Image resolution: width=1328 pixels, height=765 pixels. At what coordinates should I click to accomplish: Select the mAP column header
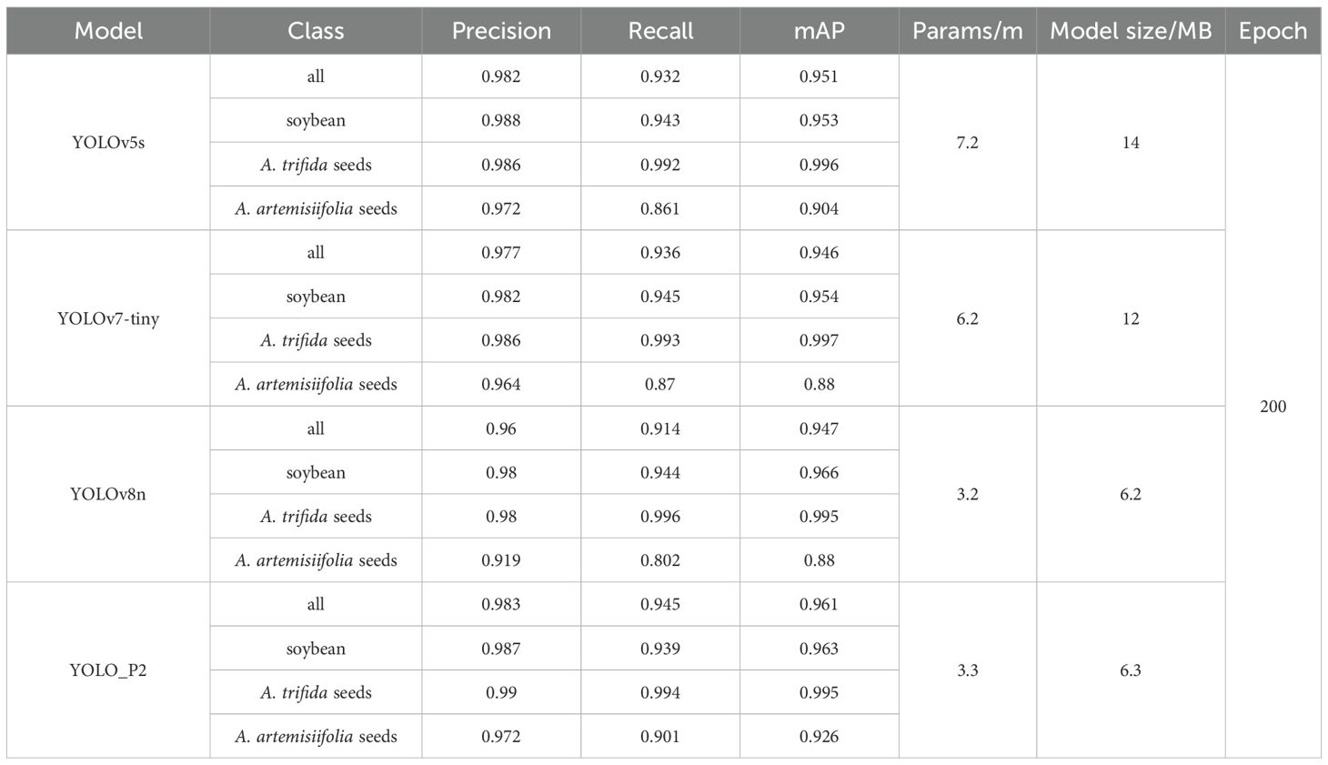819,31
